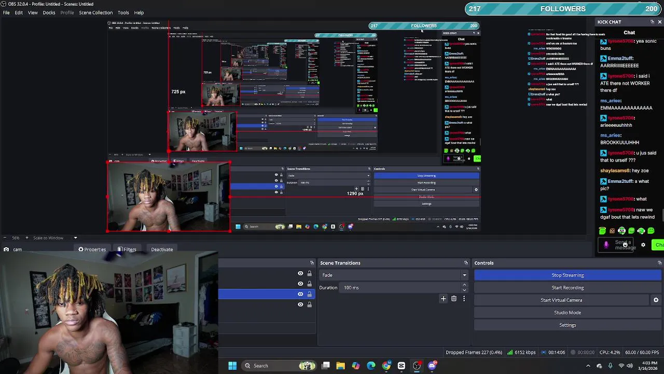Toggle visibility of the fourth source row

[300, 304]
